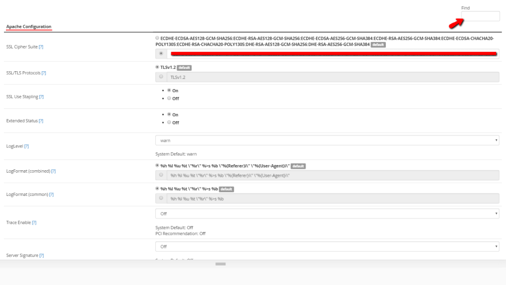The width and height of the screenshot is (506, 285).
Task: Turn SSL Use Stapling On
Action: coord(169,91)
